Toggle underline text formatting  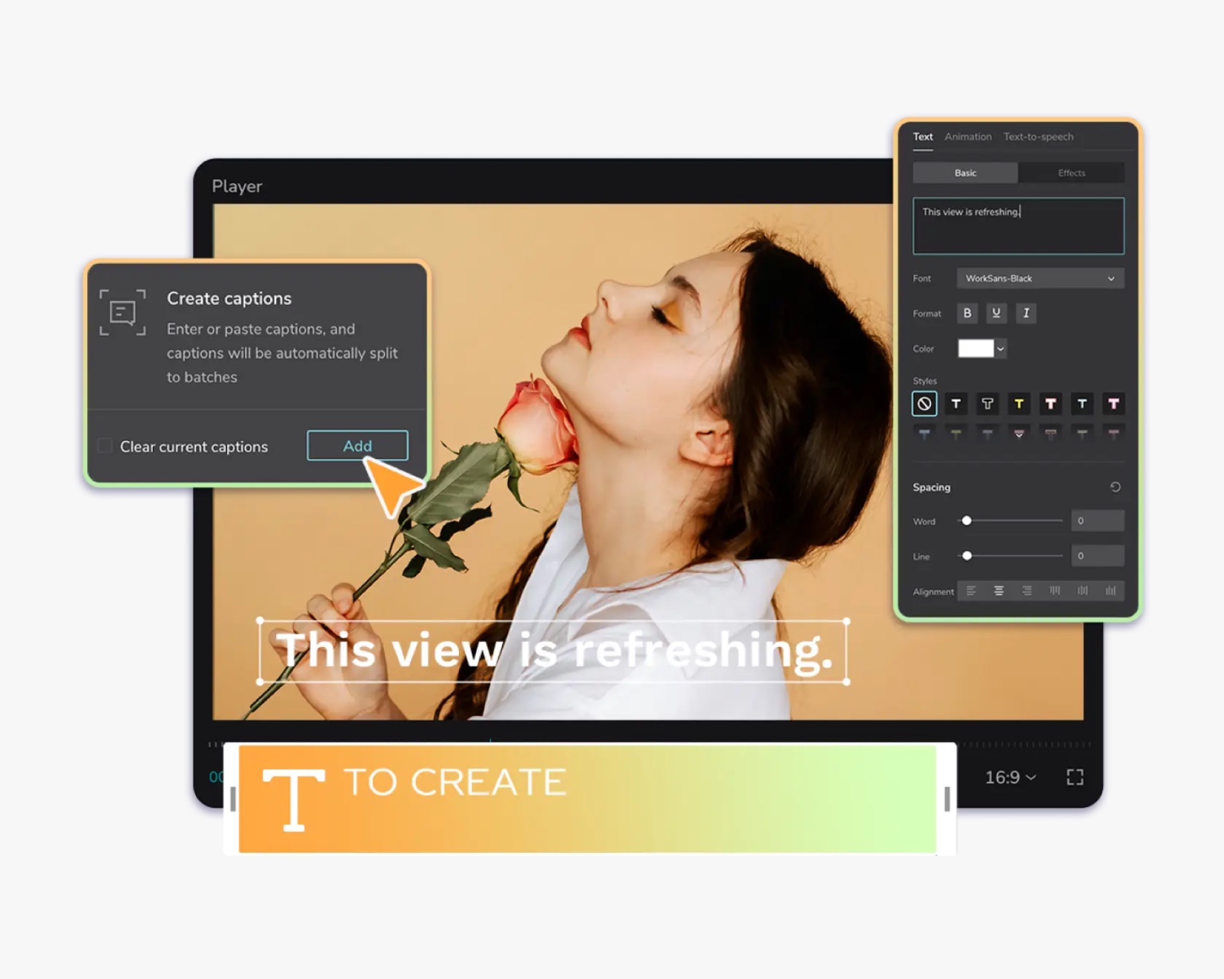996,313
